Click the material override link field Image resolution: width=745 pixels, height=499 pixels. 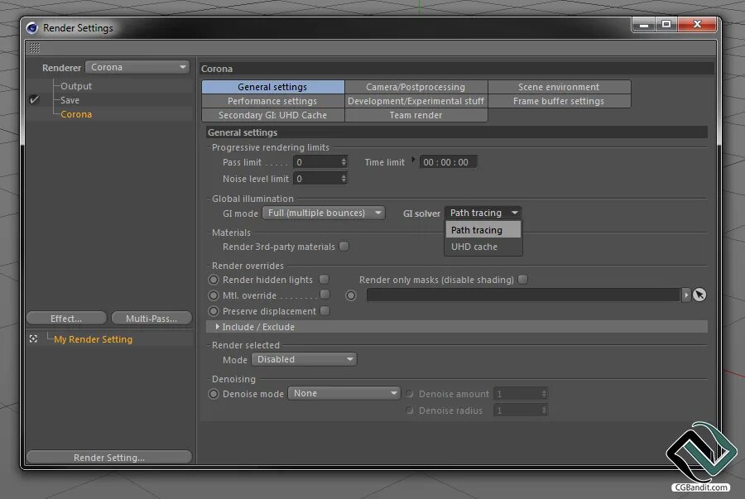[524, 295]
